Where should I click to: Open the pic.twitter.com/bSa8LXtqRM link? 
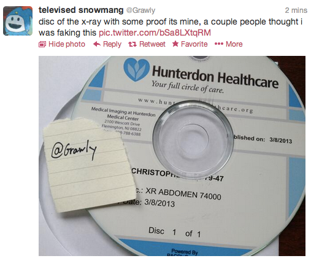tap(155, 33)
